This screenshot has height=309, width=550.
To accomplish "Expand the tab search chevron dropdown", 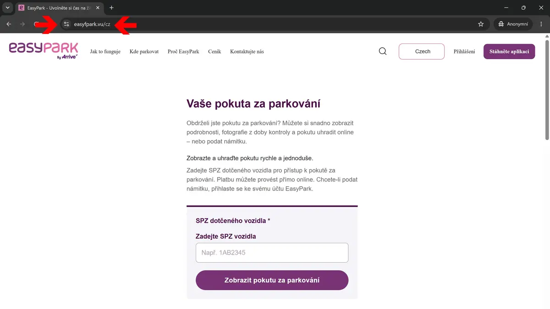I will 7,8.
